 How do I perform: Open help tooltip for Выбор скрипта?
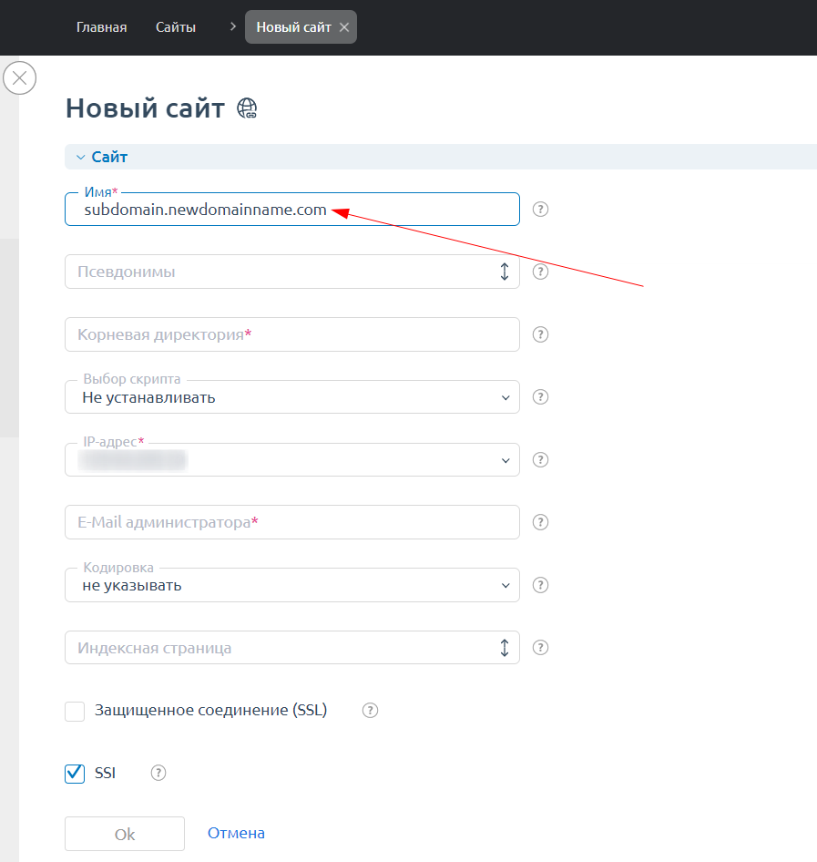[x=540, y=397]
